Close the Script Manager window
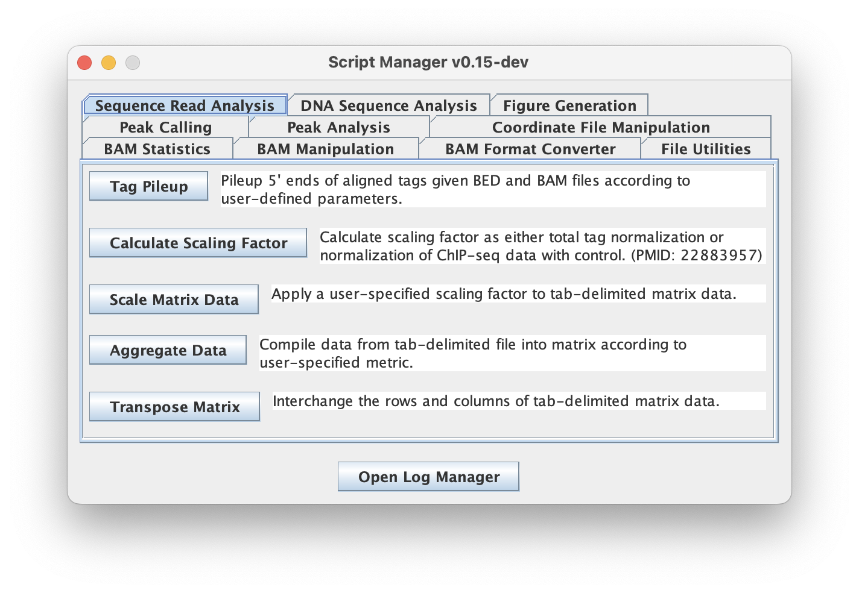This screenshot has height=593, width=859. coord(84,63)
